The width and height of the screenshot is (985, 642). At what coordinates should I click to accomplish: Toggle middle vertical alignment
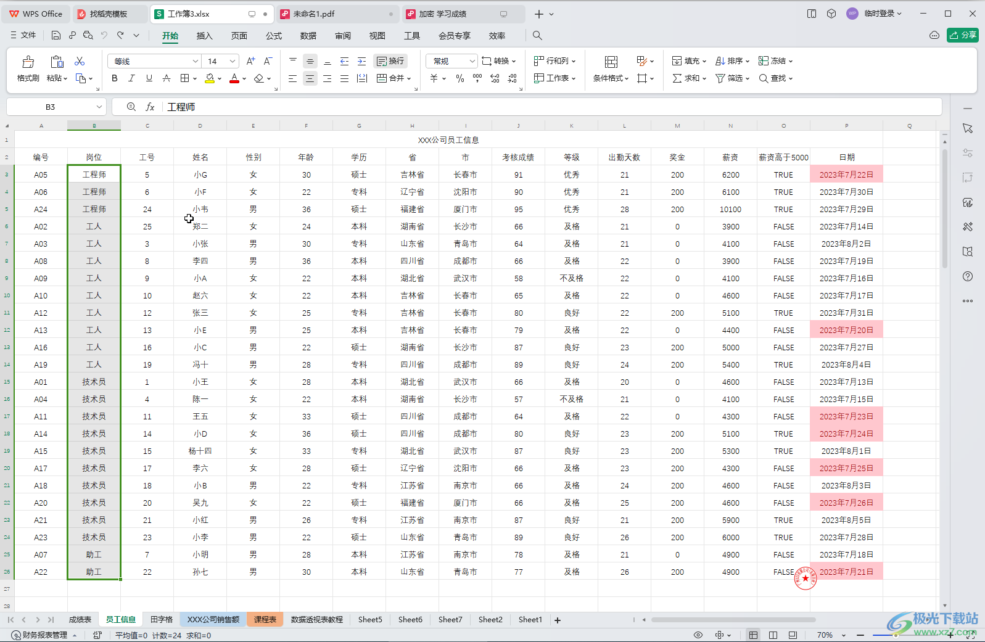point(310,61)
